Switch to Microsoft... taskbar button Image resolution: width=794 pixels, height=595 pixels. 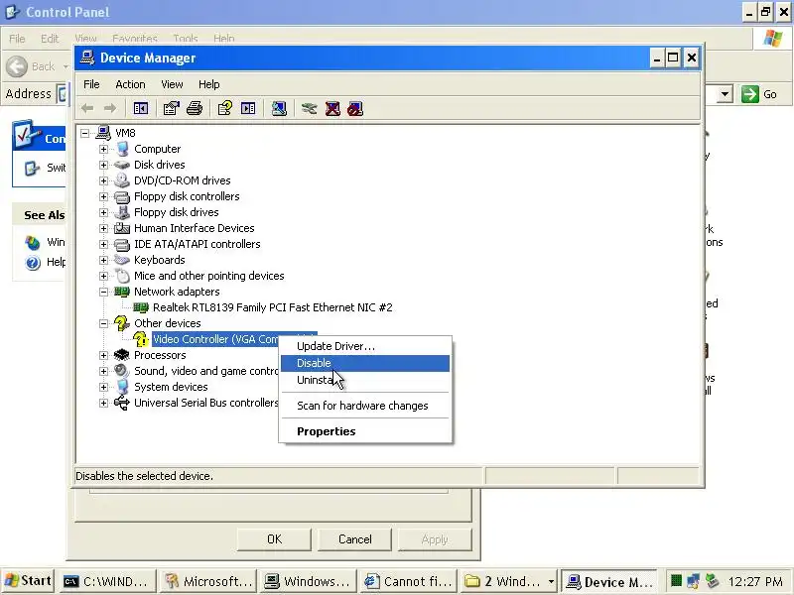click(207, 581)
